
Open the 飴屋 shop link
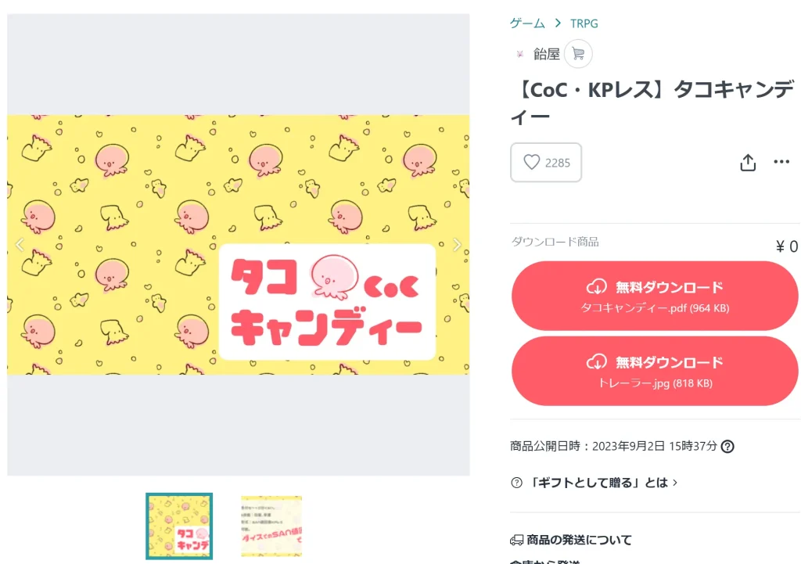546,54
